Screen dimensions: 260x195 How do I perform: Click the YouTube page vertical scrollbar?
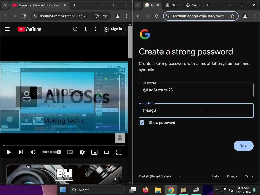point(130,42)
